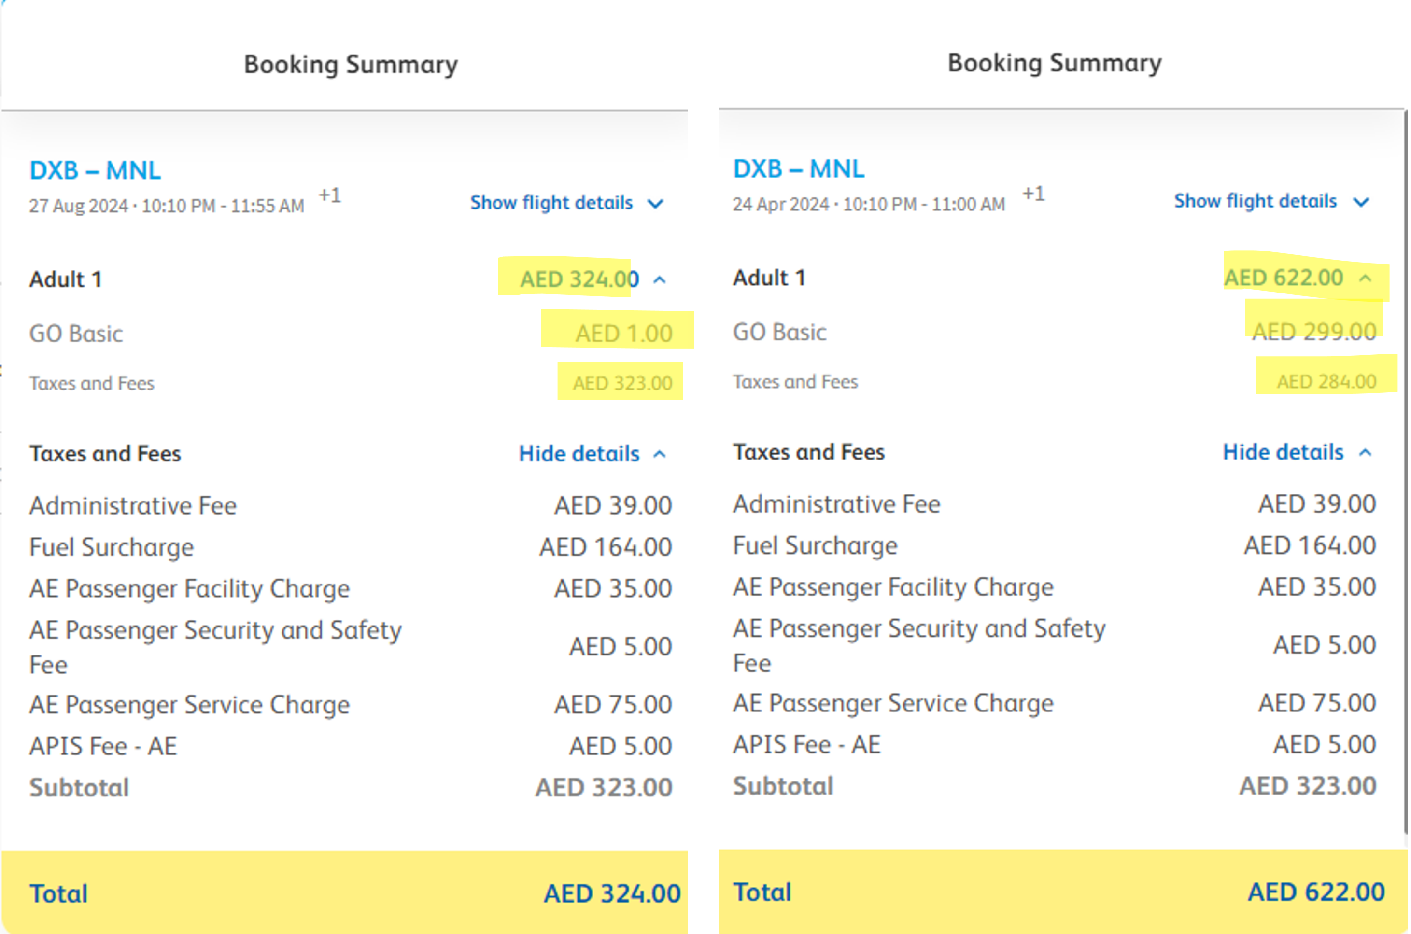Click the upward chevron beside Hide details left panel
The image size is (1411, 934).
659,454
